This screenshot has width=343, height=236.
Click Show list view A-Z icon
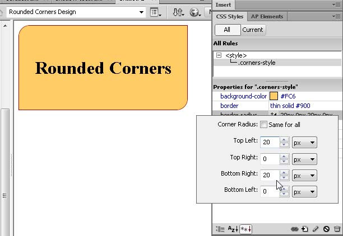tap(233, 229)
